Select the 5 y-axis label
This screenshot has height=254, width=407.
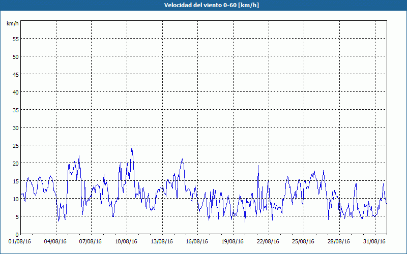click(17, 217)
